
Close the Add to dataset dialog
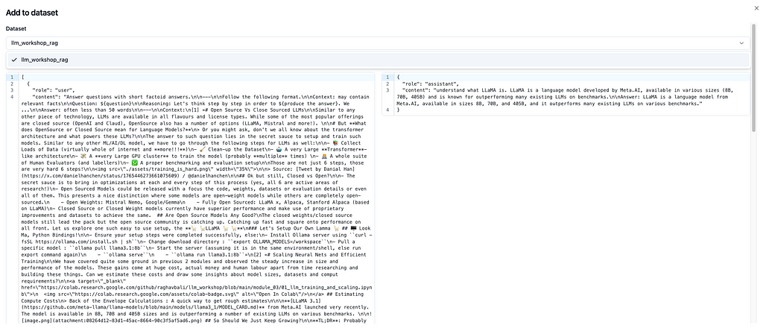click(x=756, y=8)
